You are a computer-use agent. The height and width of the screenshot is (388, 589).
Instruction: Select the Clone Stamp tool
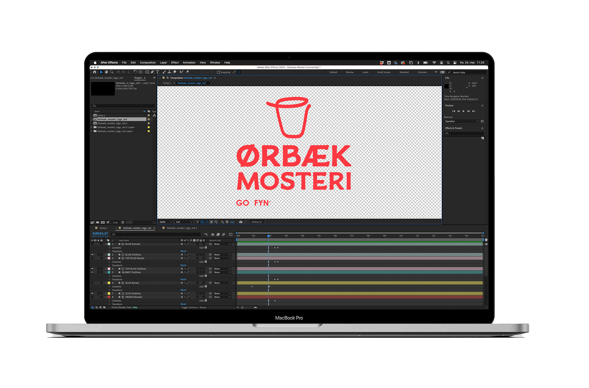169,72
